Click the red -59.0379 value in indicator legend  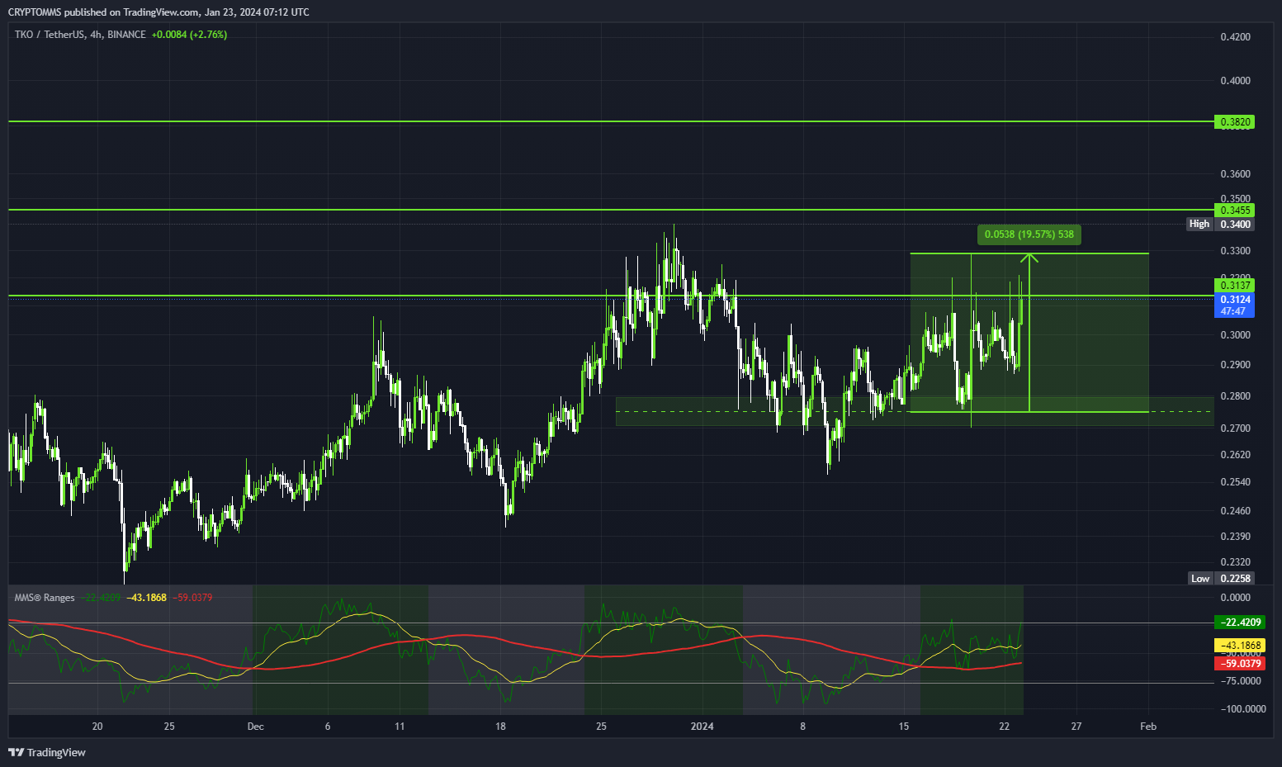tap(192, 598)
